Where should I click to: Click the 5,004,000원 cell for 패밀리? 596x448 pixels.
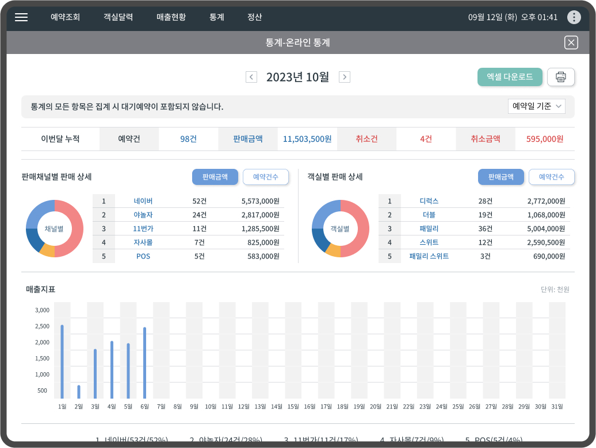pos(546,229)
